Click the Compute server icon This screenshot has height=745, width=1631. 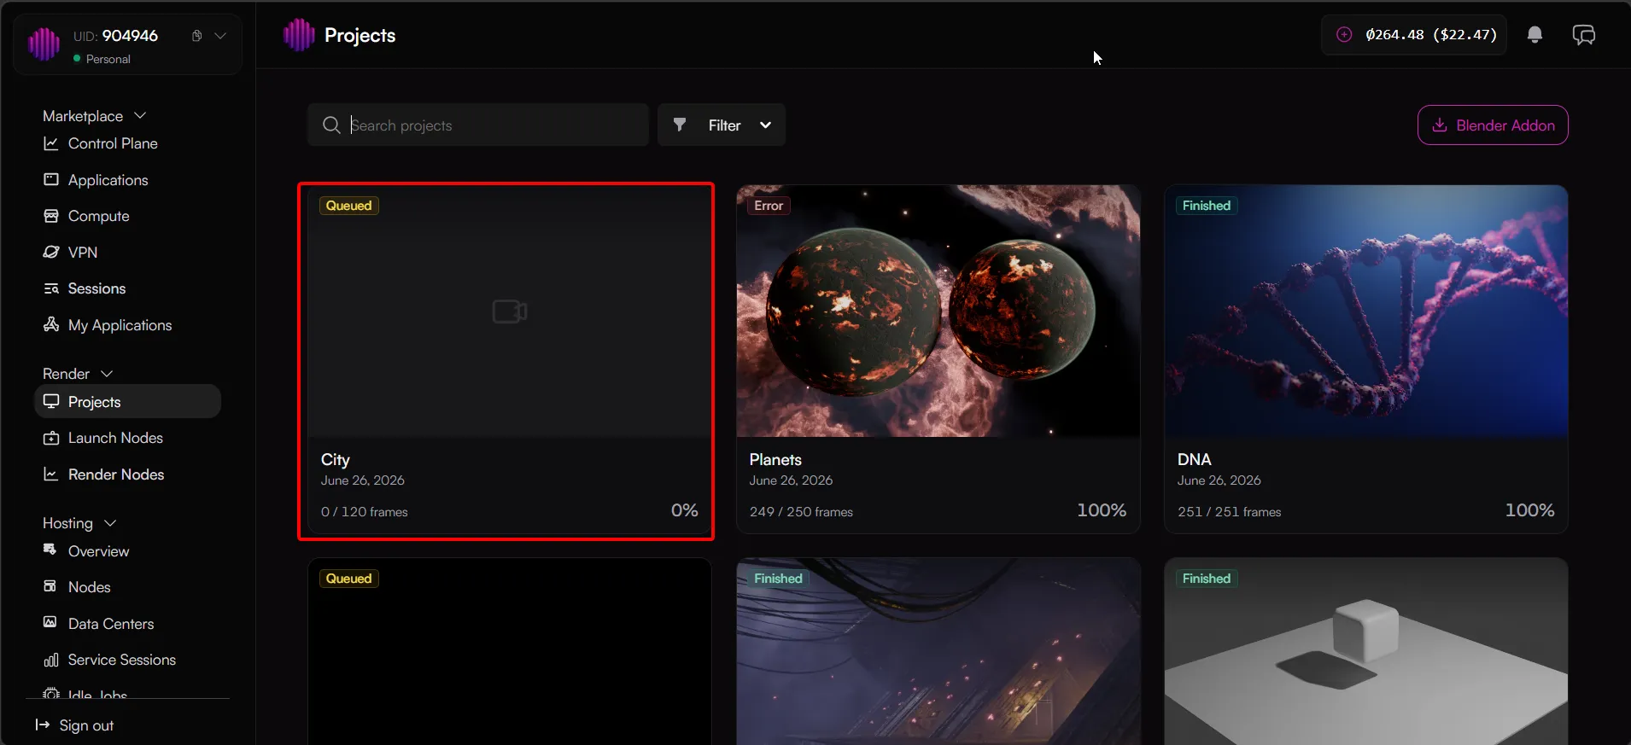coord(51,216)
